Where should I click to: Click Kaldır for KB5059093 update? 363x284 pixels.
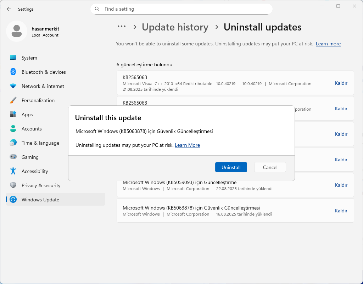(x=341, y=185)
